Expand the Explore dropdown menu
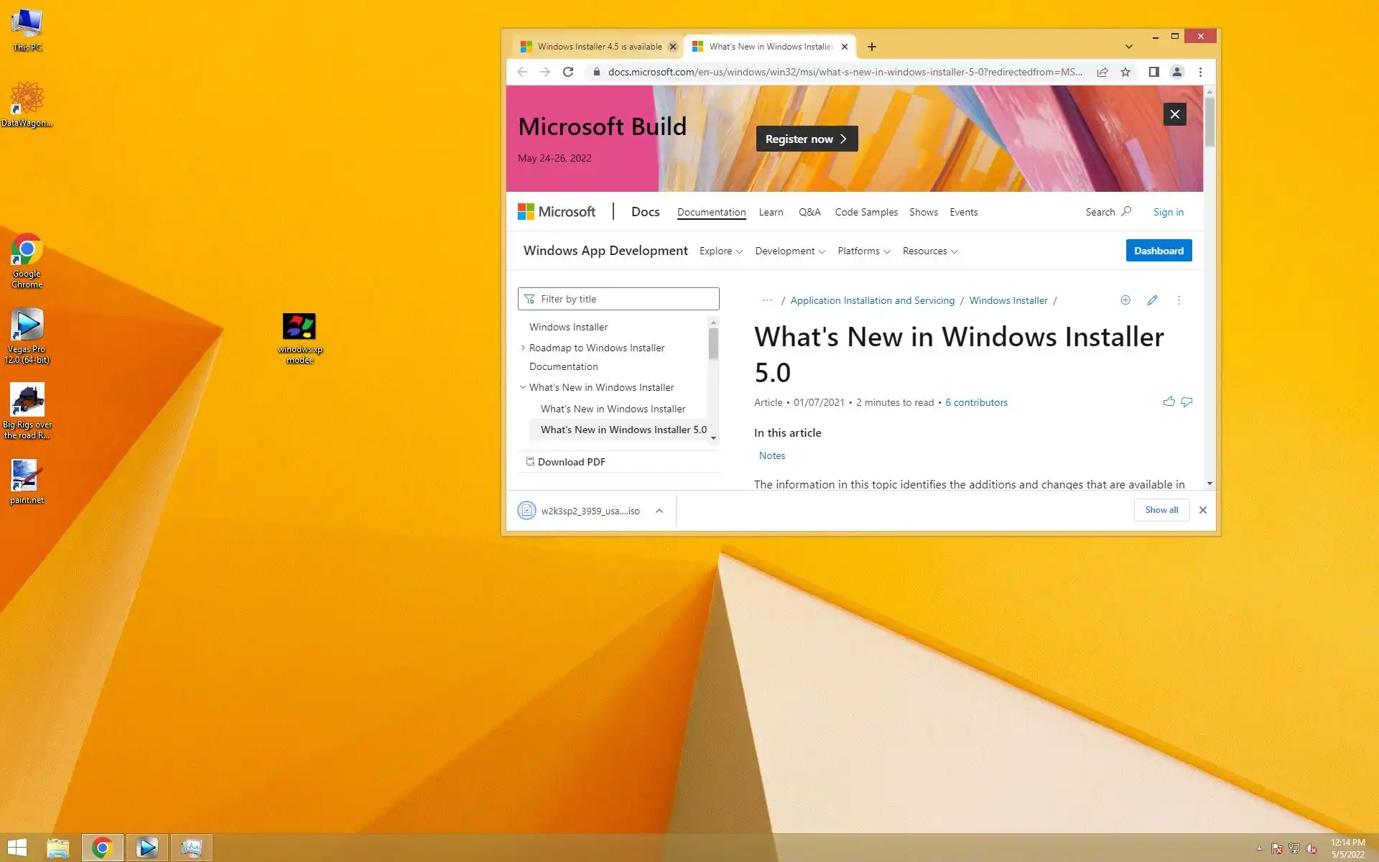The height and width of the screenshot is (862, 1379). pos(720,251)
